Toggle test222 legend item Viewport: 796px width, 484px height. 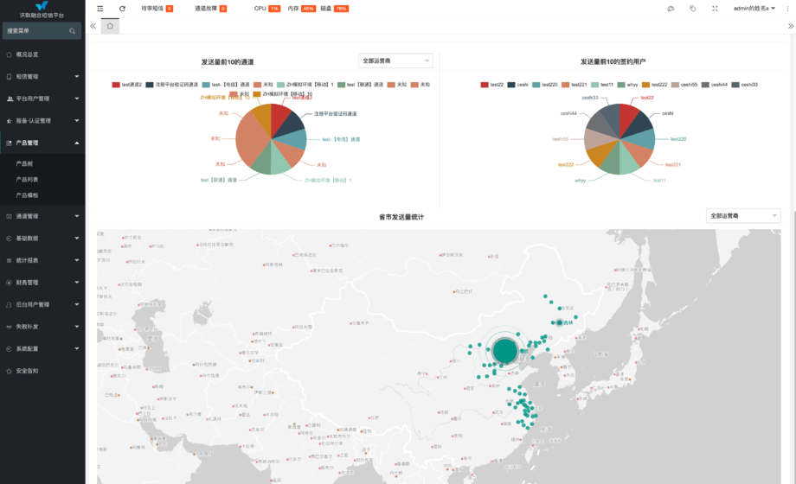coord(655,85)
